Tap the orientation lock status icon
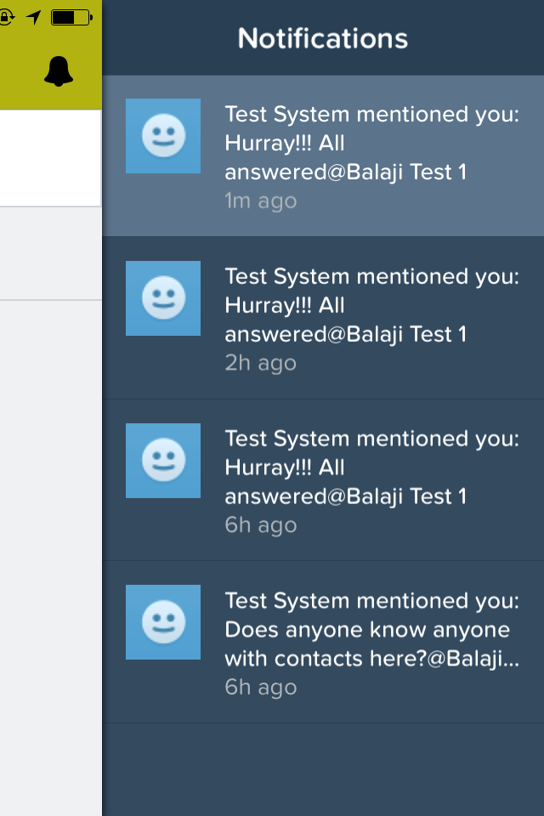 [7, 17]
